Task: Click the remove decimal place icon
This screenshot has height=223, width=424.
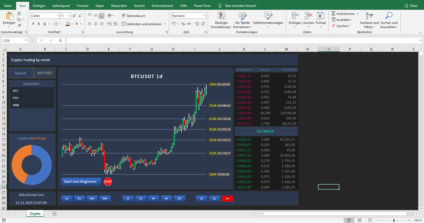Action: click(203, 24)
